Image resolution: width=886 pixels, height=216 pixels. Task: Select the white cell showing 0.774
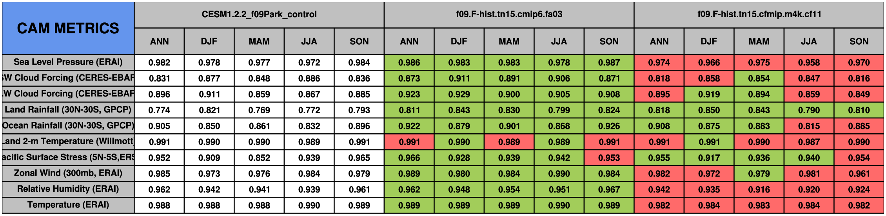point(159,110)
